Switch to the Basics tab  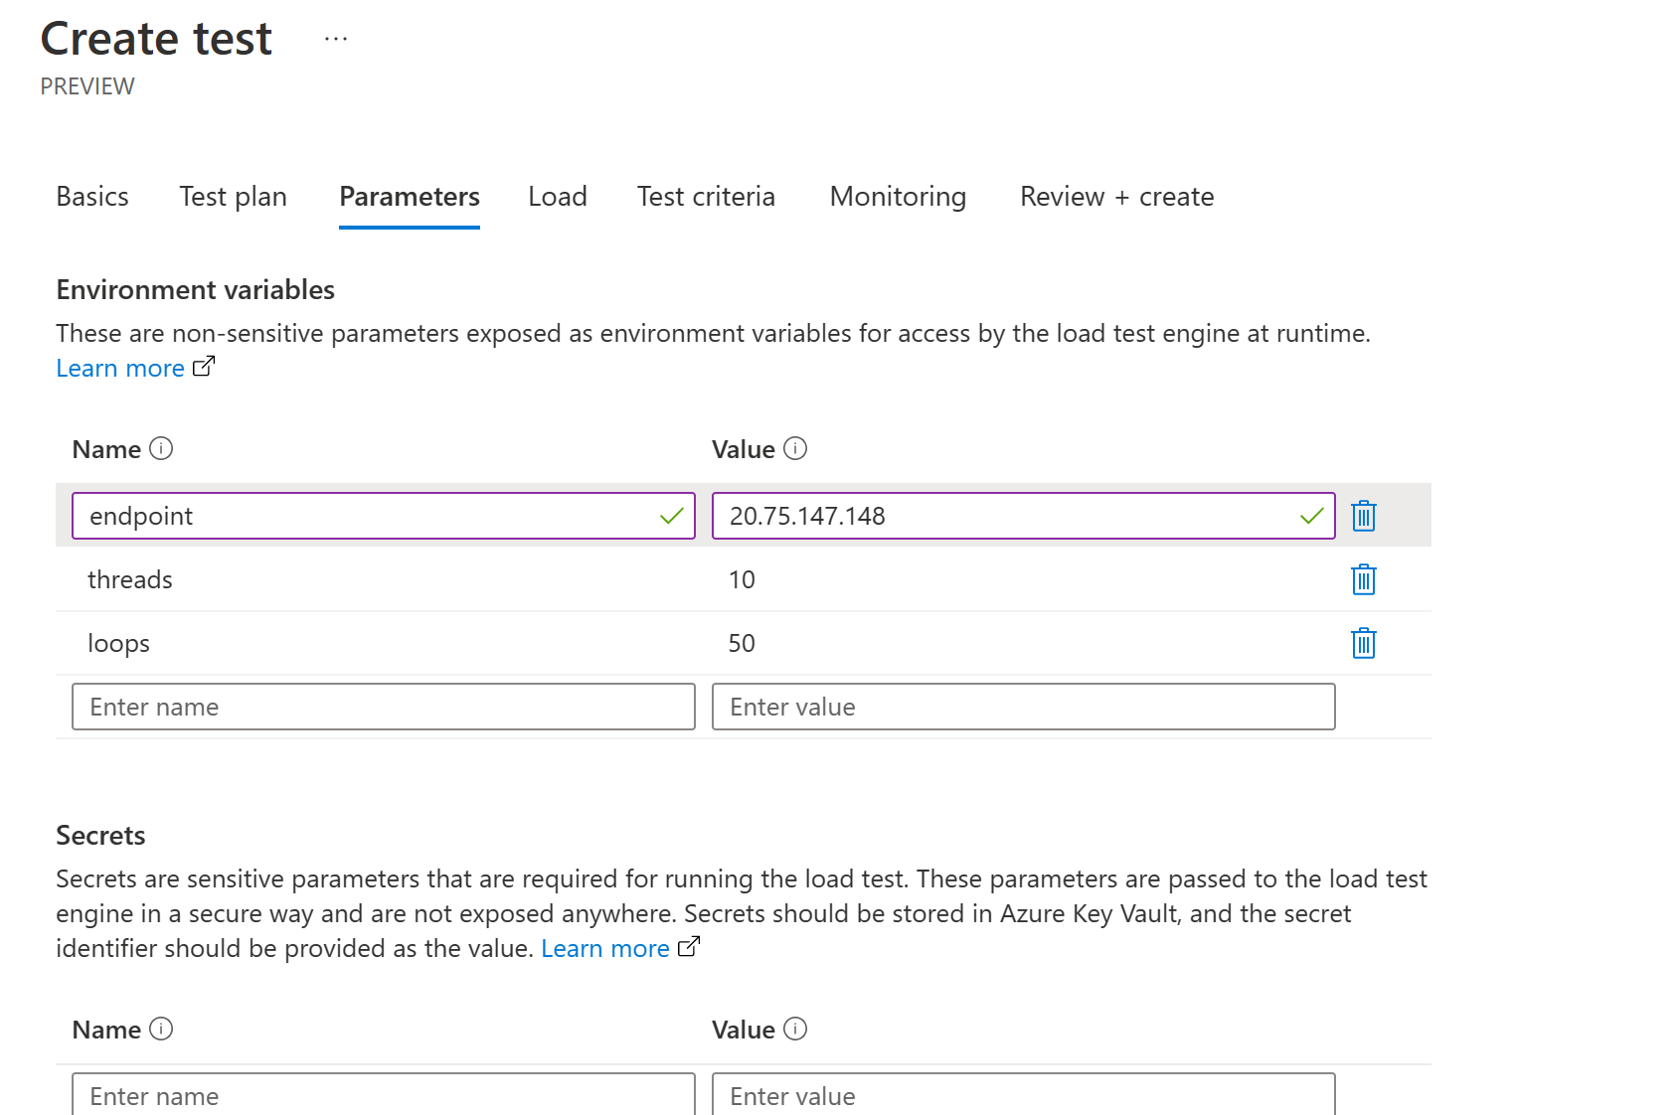tap(92, 197)
